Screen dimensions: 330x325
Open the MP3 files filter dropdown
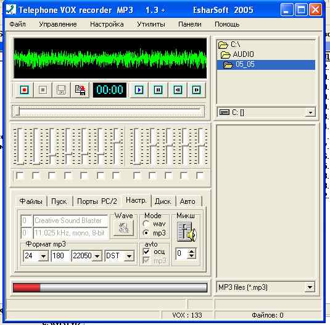[x=310, y=287]
